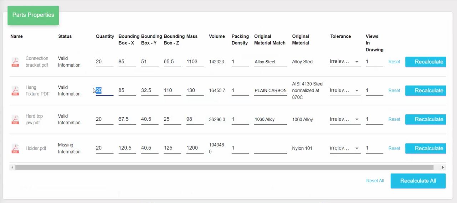The image size is (457, 203).
Task: Click the PDF icon for Connection bracket.pdf
Action: tap(15, 62)
